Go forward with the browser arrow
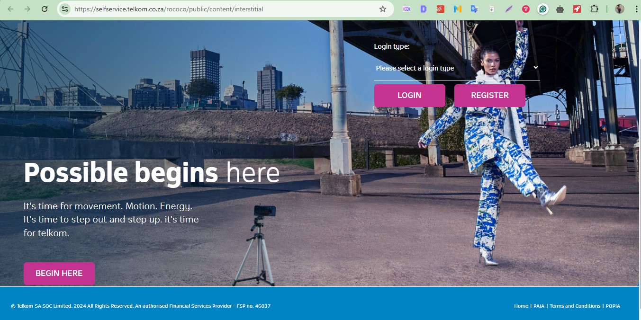The width and height of the screenshot is (641, 320). click(x=27, y=9)
